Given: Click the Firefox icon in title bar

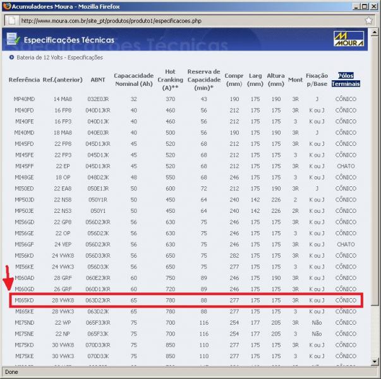Looking at the screenshot, I should point(7,6).
